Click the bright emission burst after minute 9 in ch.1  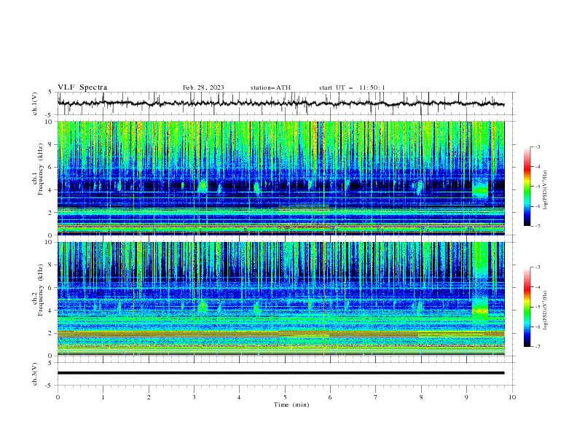pos(480,188)
